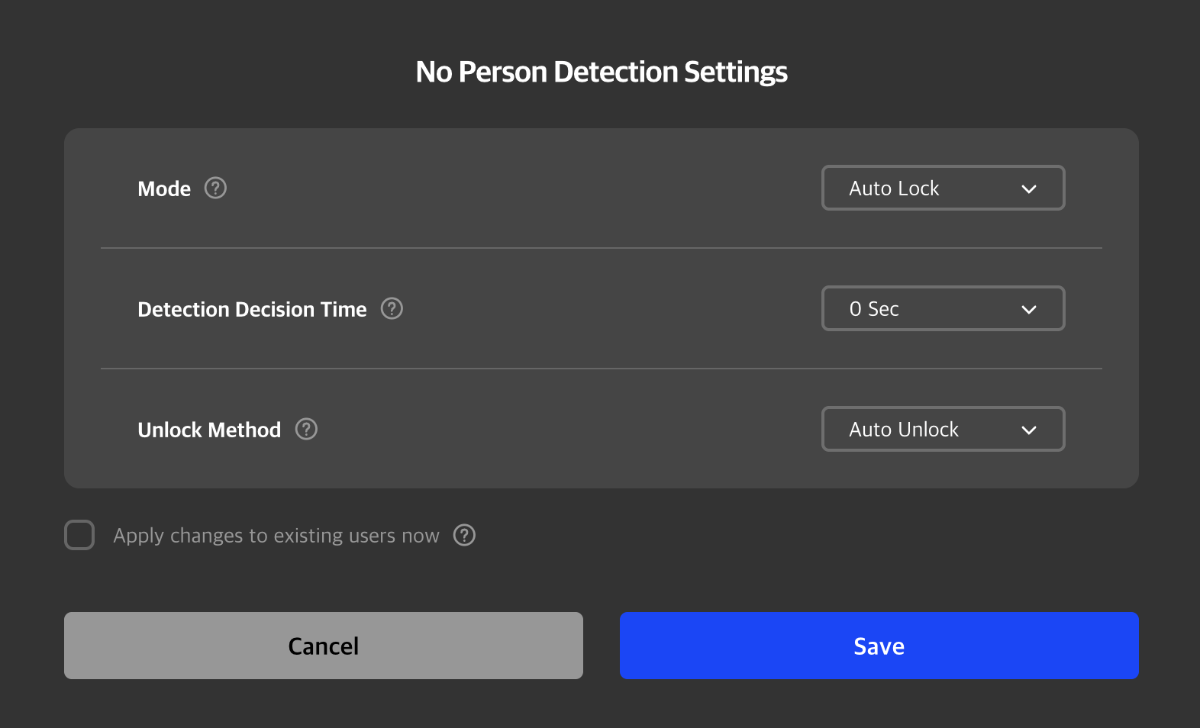Click the Cancel button
Viewport: 1200px width, 728px height.
[323, 645]
